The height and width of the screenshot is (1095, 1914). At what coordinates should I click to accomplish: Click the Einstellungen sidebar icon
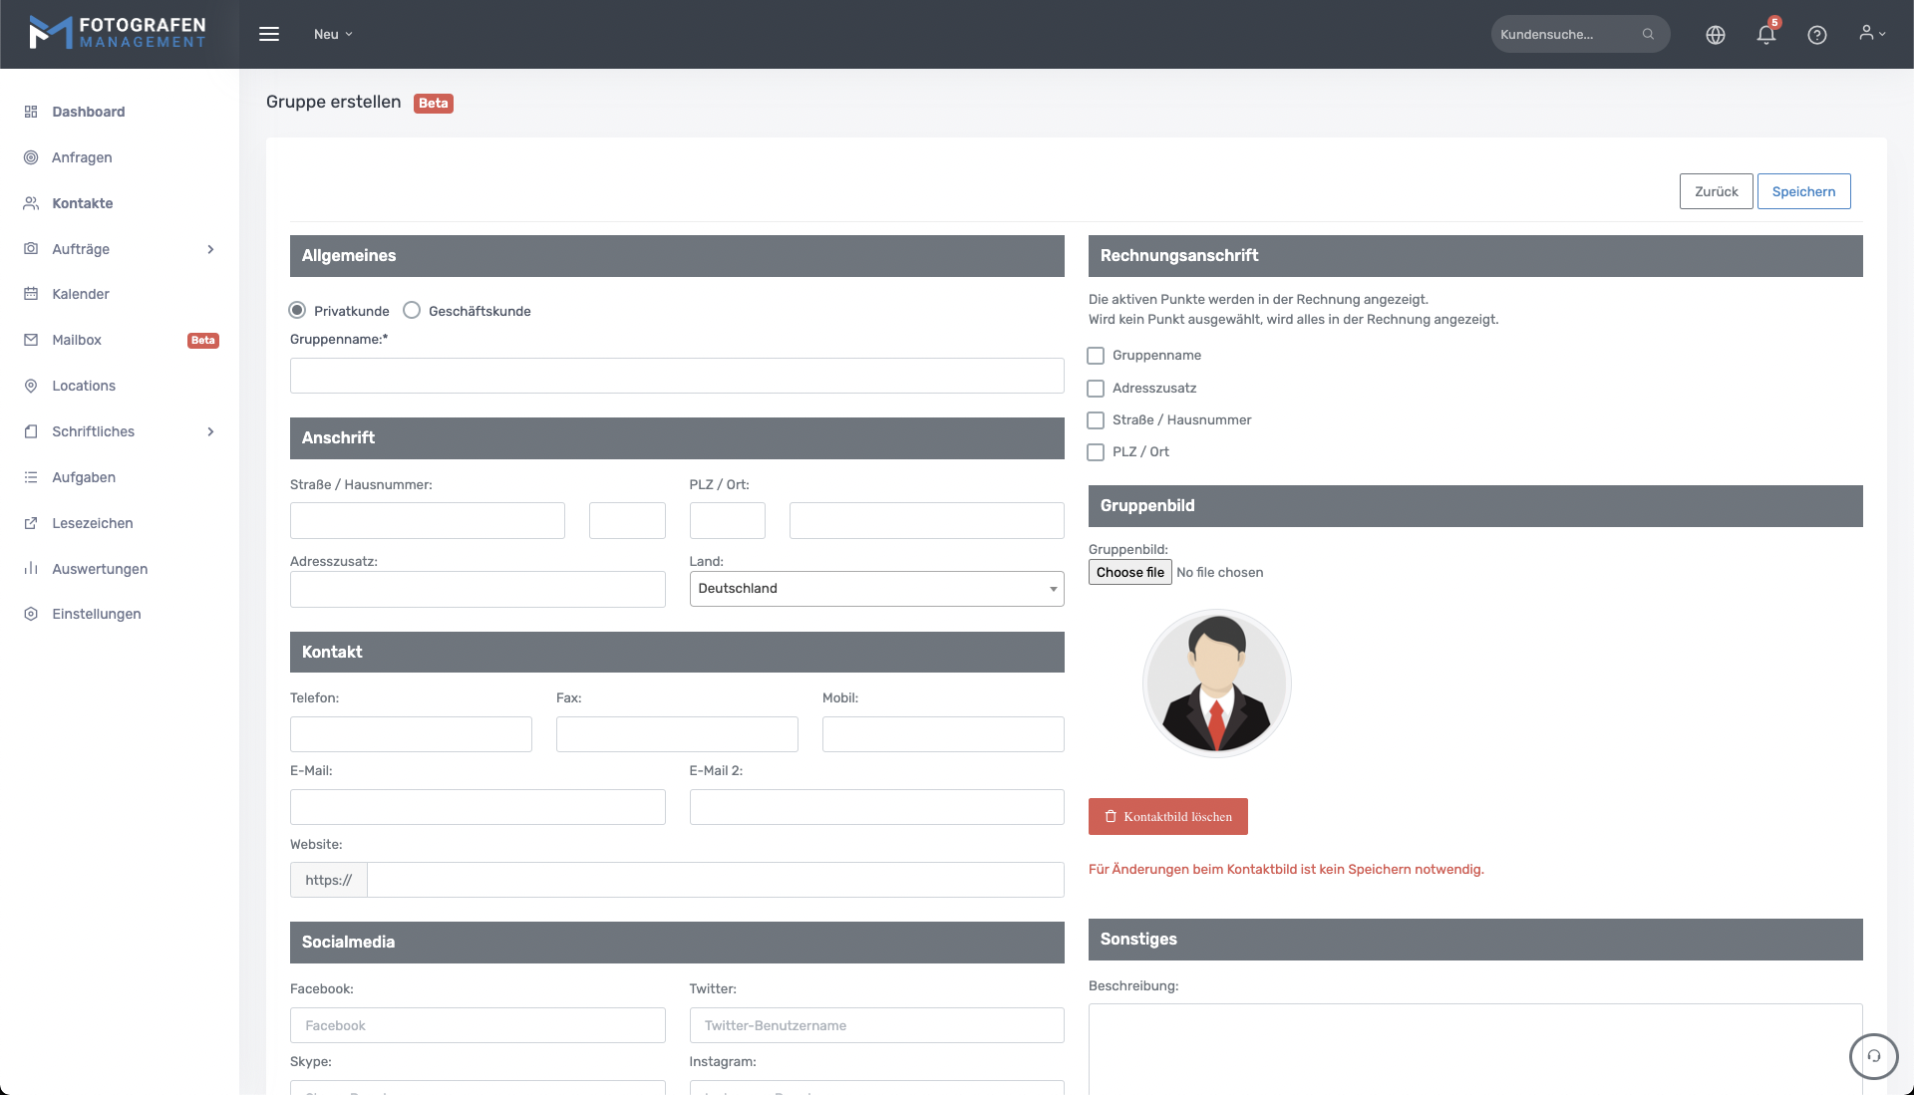(x=31, y=614)
